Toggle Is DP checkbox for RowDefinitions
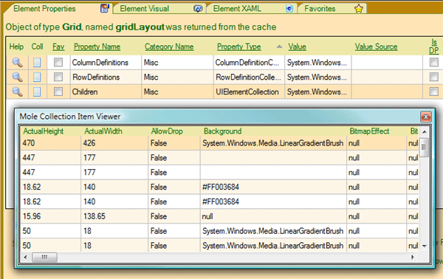 tap(433, 77)
